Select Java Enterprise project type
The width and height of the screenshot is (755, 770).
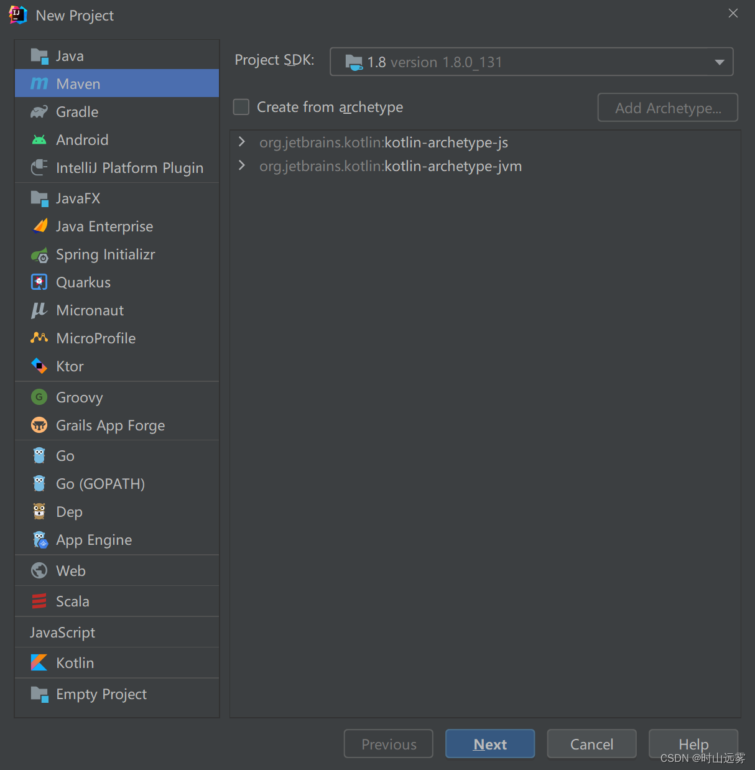coord(104,226)
